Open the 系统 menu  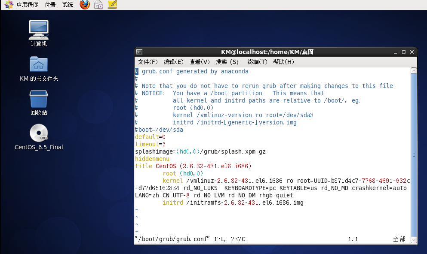coord(67,5)
